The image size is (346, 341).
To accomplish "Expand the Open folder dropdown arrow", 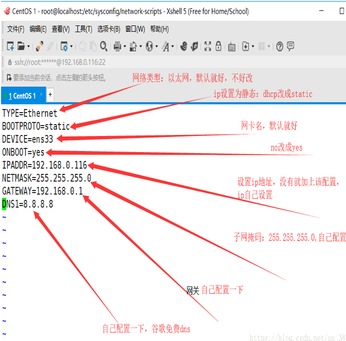I will 29,47.
